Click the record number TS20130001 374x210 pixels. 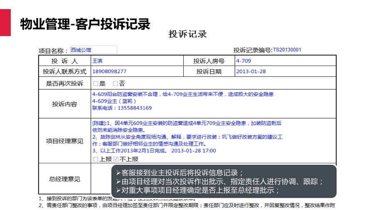point(287,50)
